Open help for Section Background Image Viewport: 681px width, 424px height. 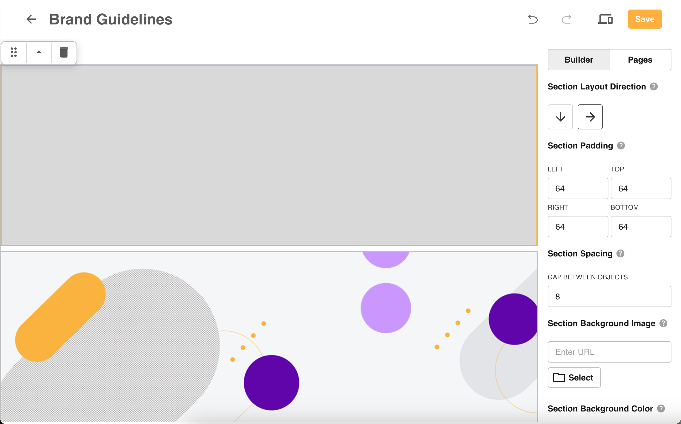click(x=663, y=323)
